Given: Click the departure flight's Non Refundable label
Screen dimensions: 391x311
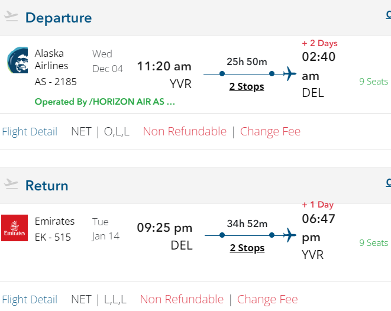Looking at the screenshot, I should click(185, 132).
